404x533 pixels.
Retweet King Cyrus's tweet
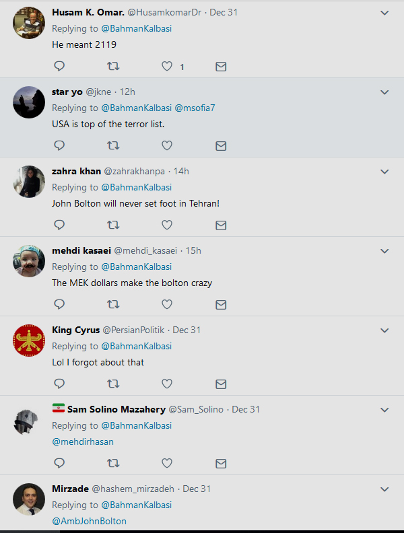[113, 384]
